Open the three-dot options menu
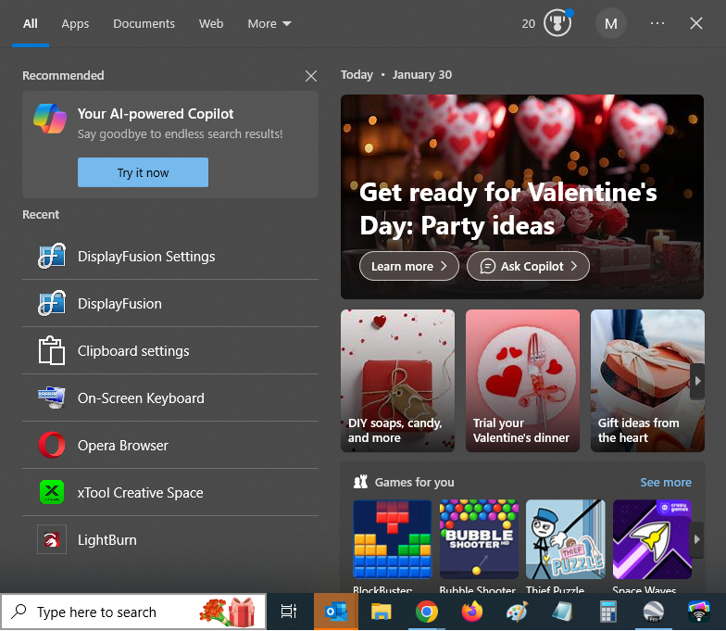 657,23
